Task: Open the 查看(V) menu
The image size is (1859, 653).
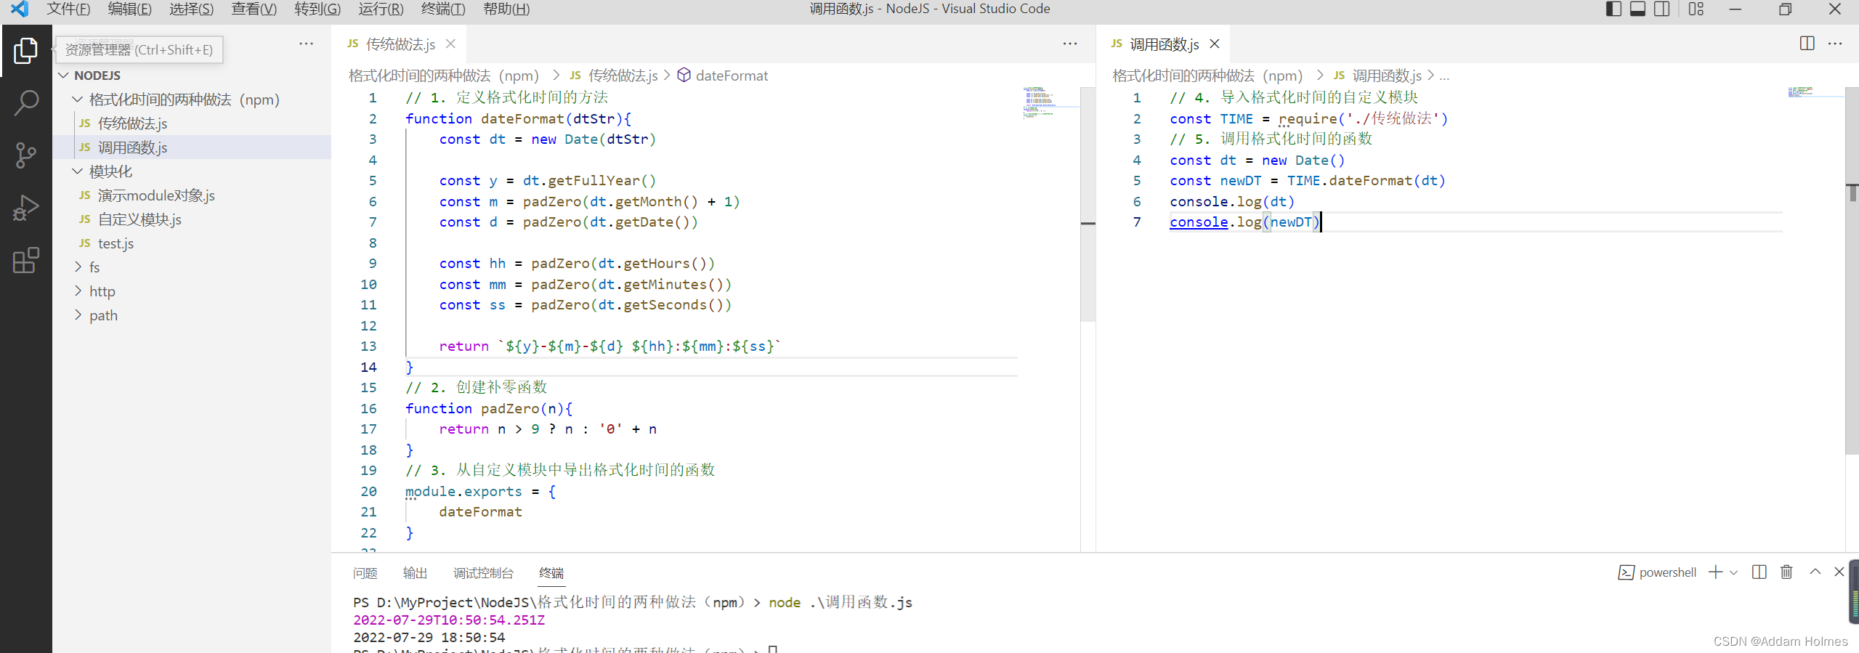Action: [254, 9]
